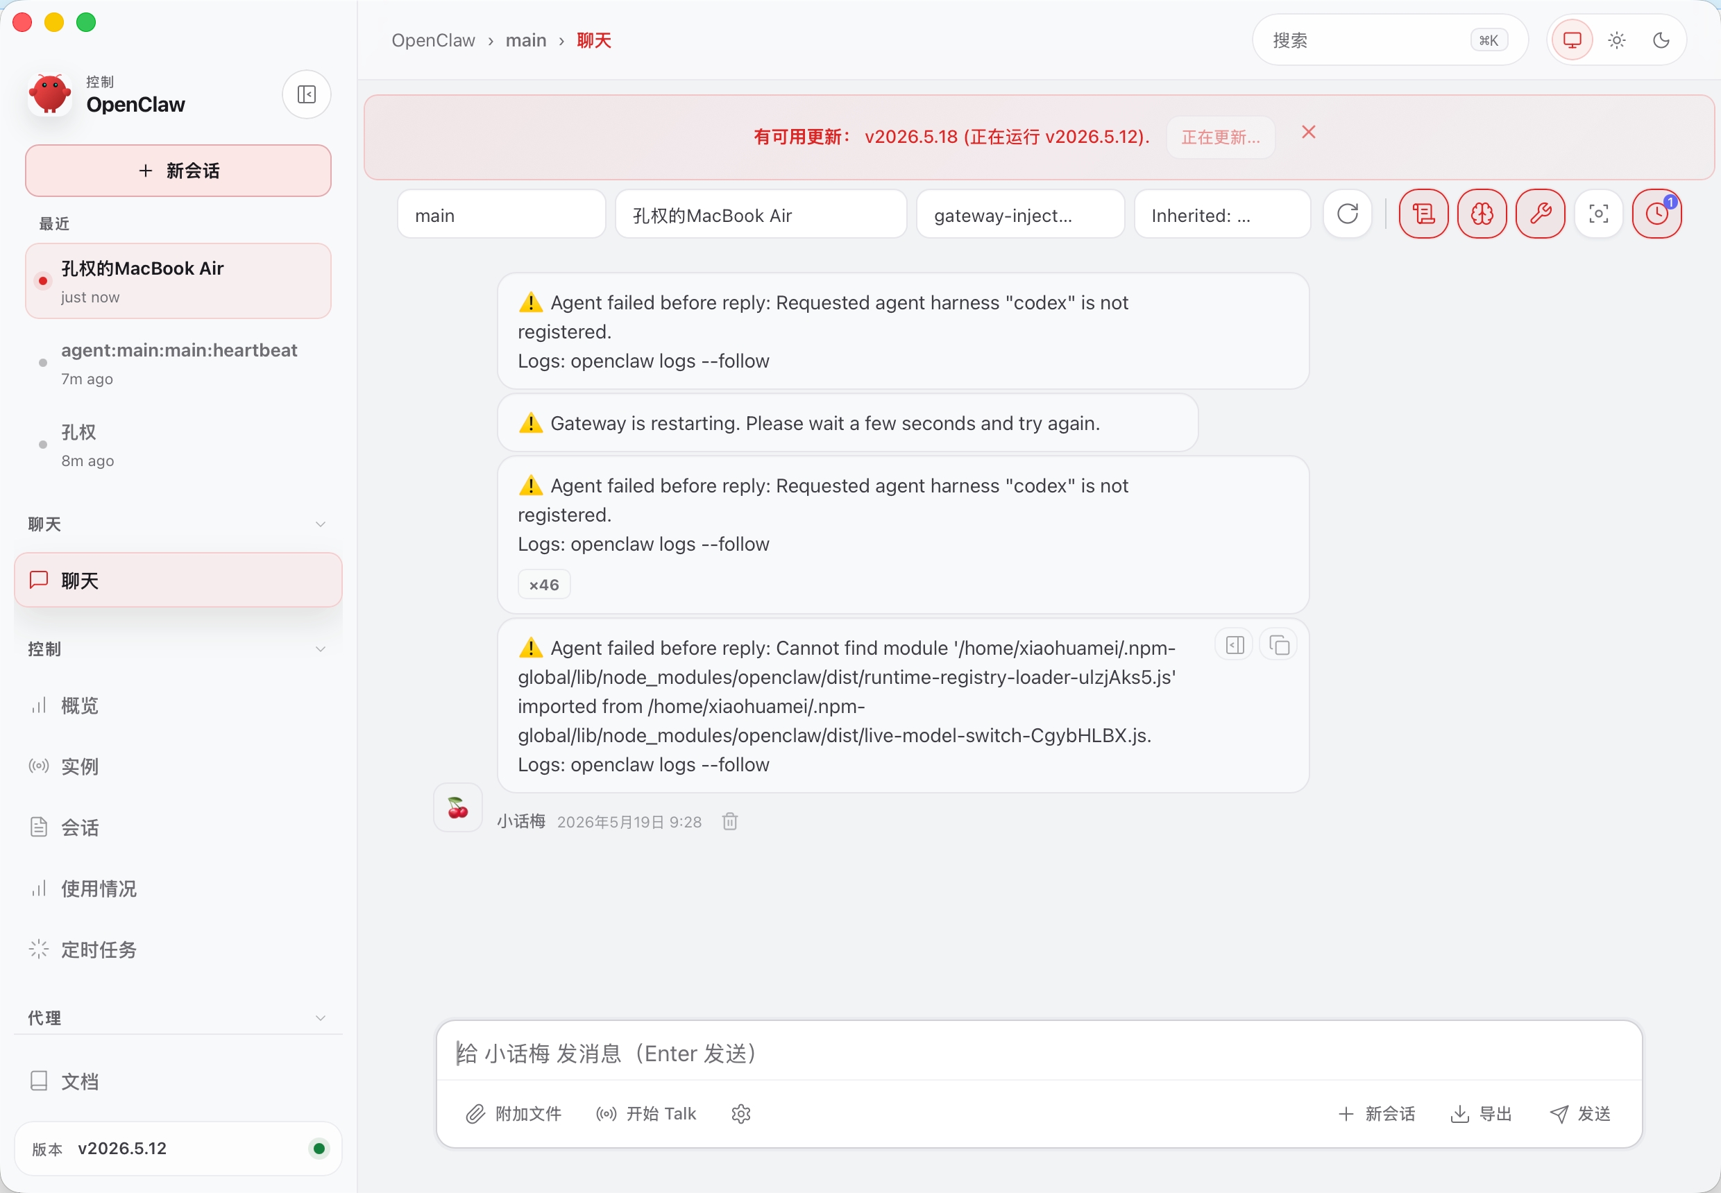Collapse the sidebar with the panel icon
The image size is (1721, 1193).
tap(307, 94)
